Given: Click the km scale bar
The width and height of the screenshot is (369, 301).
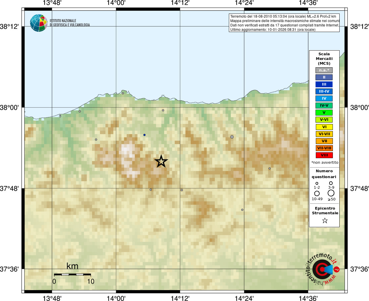Looking at the screenshot, I should click(x=73, y=275).
